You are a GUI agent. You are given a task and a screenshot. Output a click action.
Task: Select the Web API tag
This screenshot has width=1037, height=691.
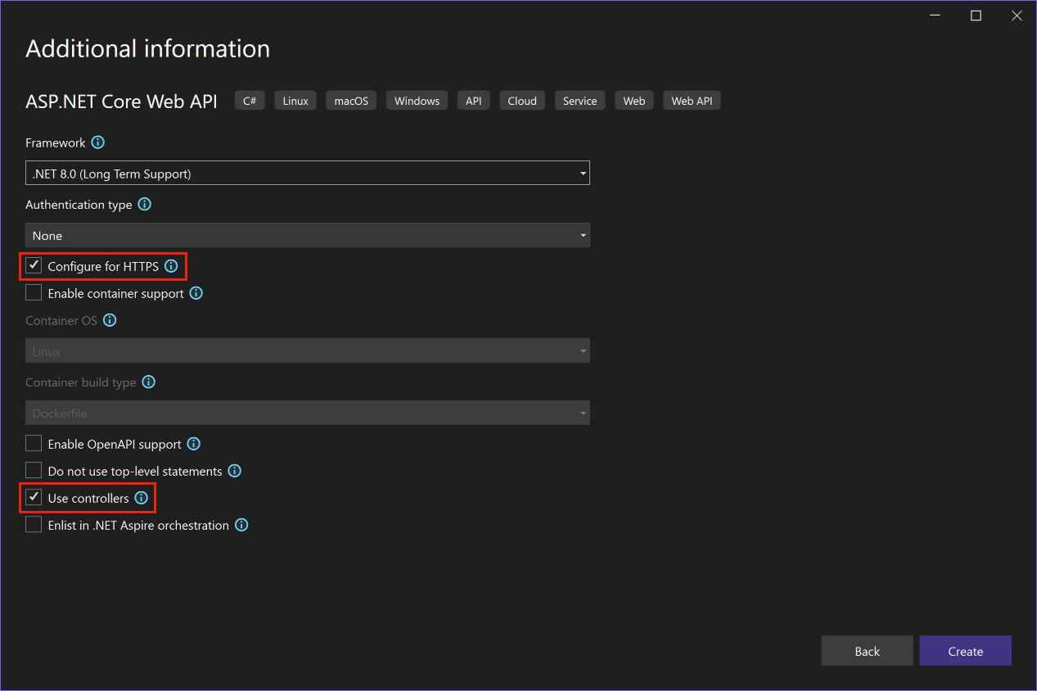tap(691, 100)
